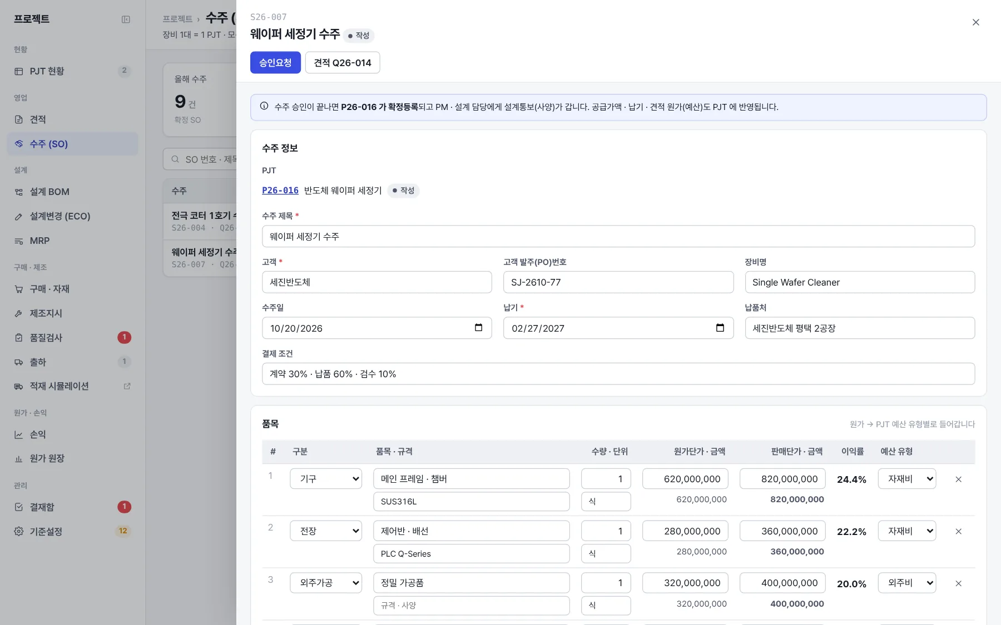Open the 견적 Q26-014 button

(343, 63)
